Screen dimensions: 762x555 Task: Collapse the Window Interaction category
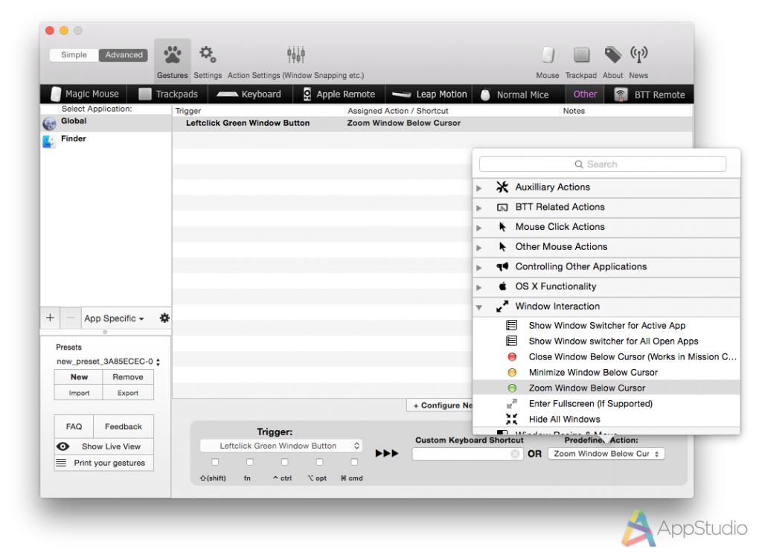[x=479, y=307]
